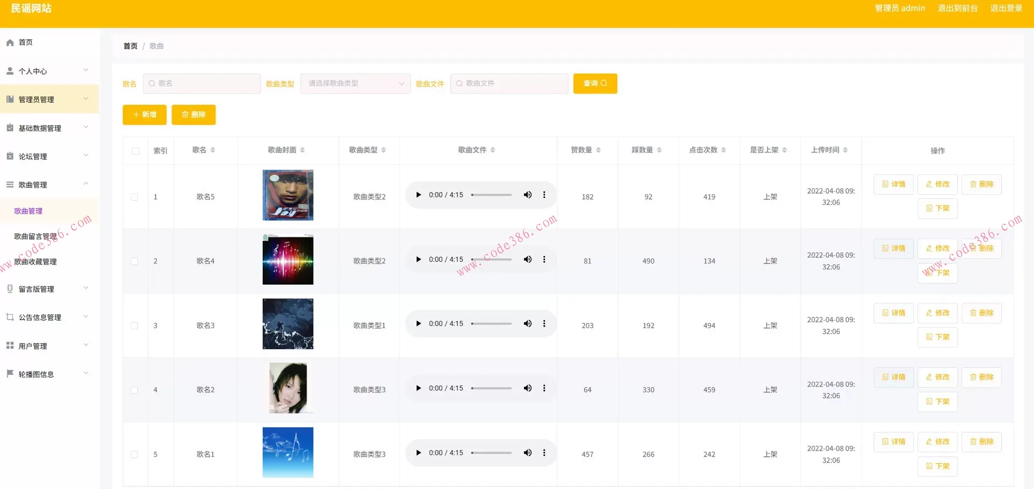Play the audio for 歌名5
1034x489 pixels.
pos(418,195)
